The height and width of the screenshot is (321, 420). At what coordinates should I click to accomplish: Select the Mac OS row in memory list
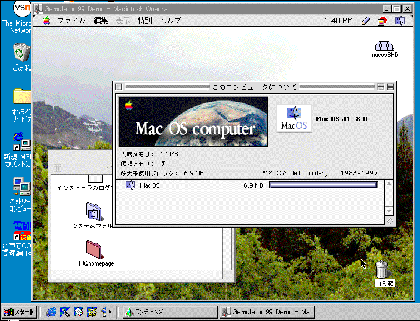pos(250,185)
